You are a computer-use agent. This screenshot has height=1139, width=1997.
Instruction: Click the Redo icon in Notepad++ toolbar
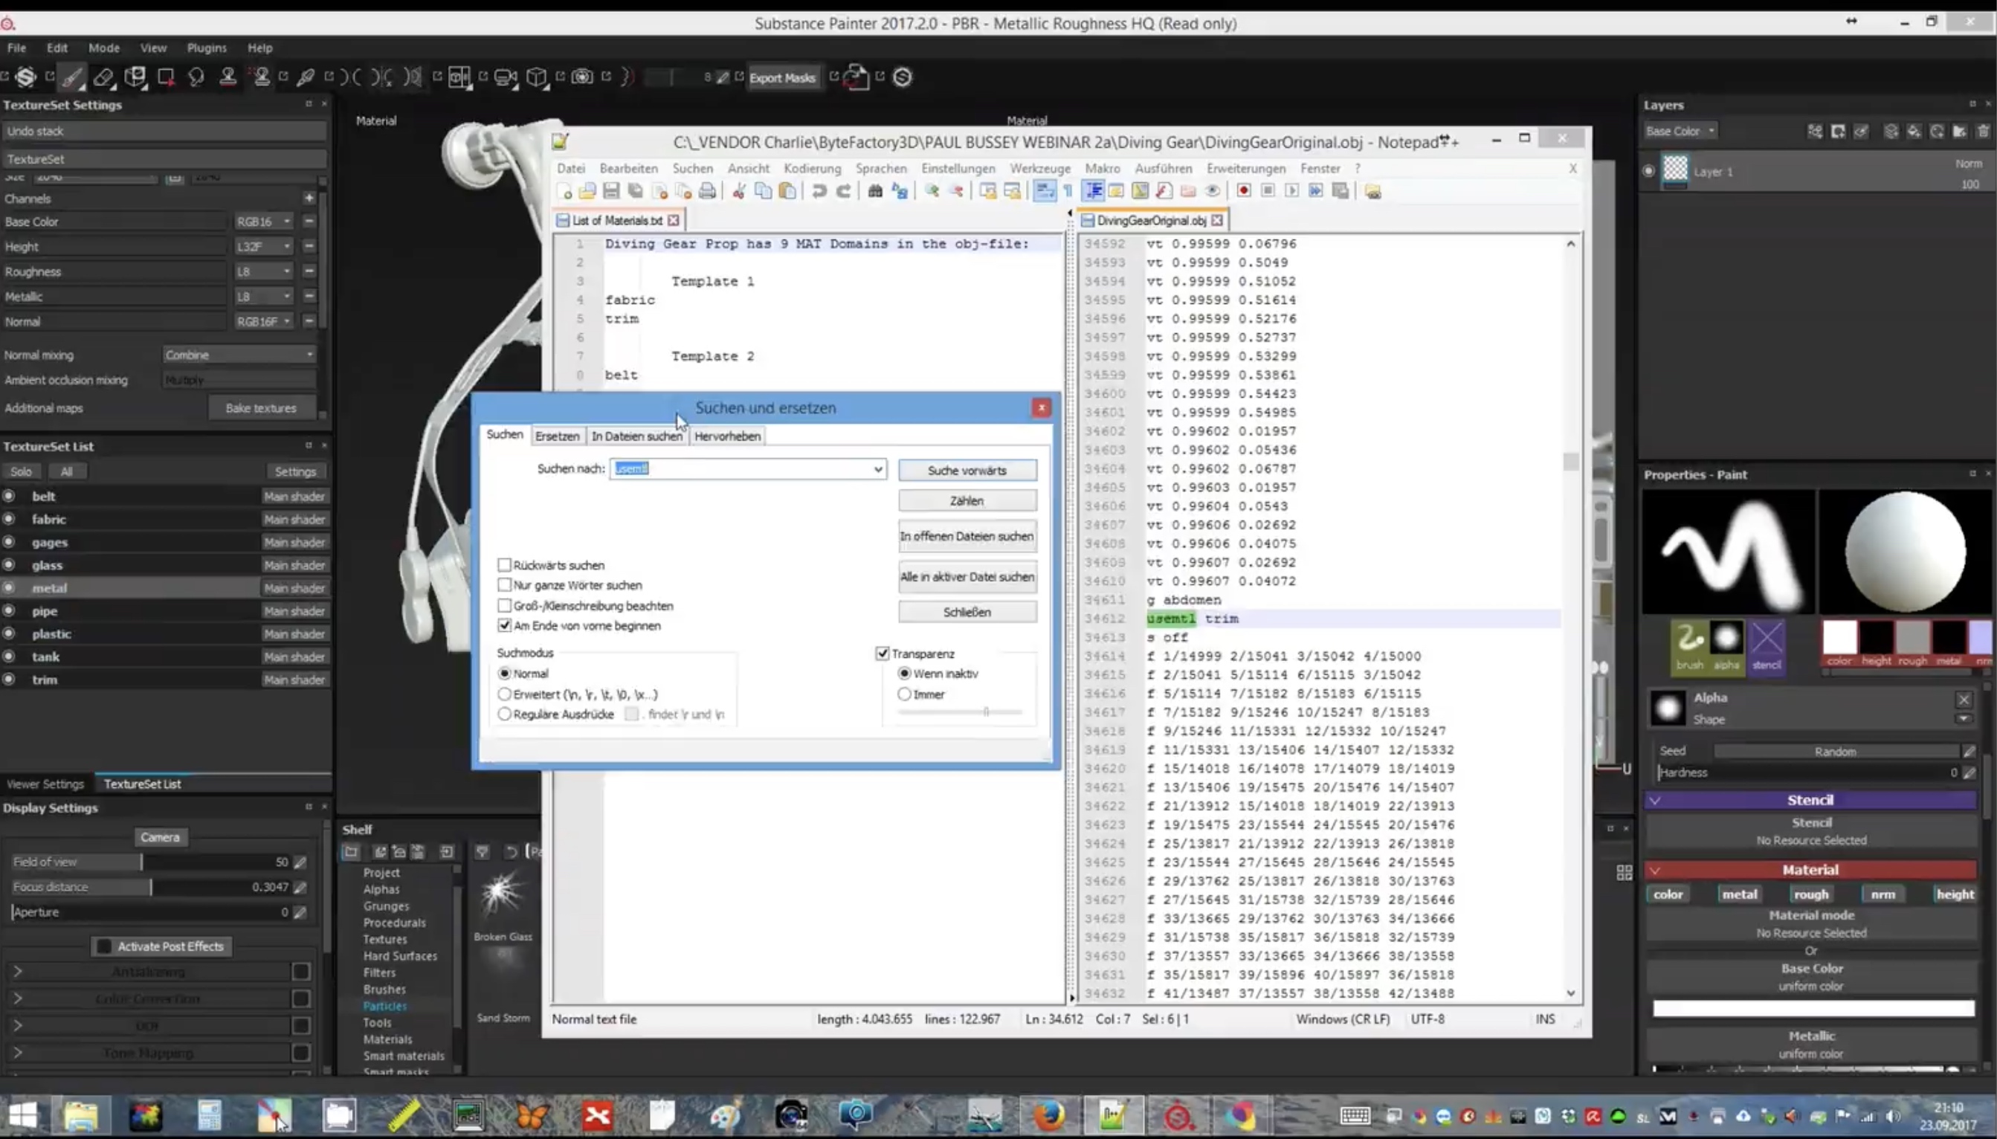click(x=843, y=191)
